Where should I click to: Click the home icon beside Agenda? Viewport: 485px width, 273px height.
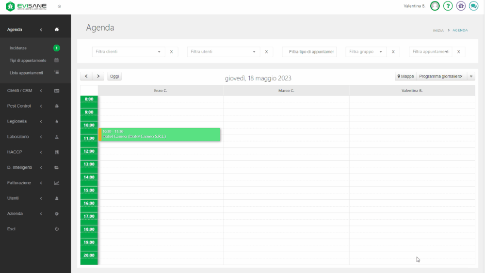pyautogui.click(x=57, y=30)
